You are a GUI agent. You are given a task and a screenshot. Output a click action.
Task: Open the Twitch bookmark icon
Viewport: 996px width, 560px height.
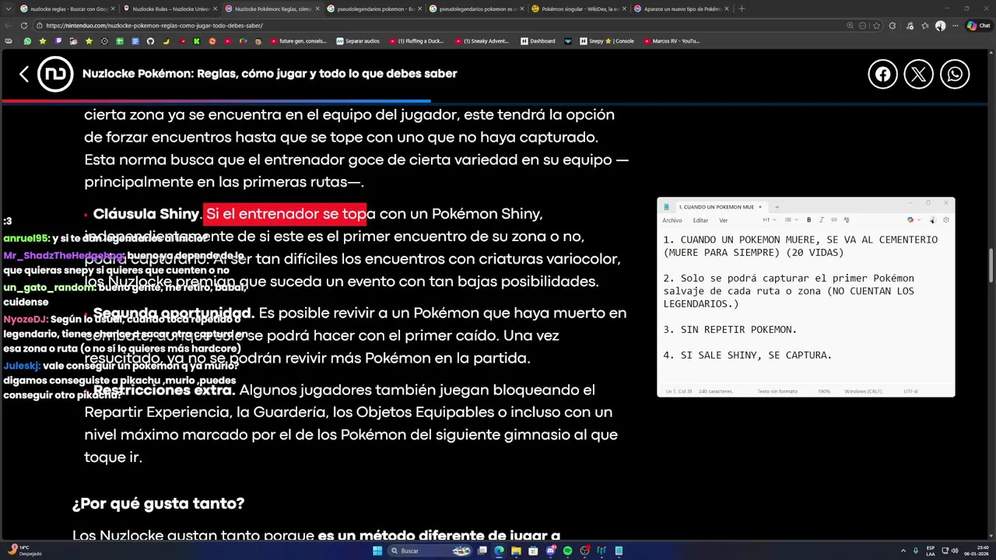pos(58,41)
